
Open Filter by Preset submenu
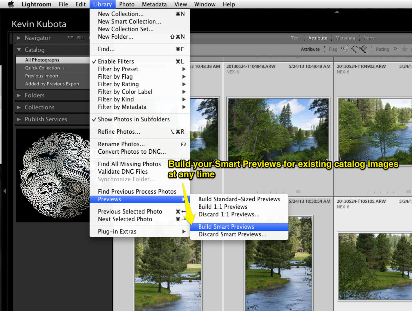coord(140,69)
